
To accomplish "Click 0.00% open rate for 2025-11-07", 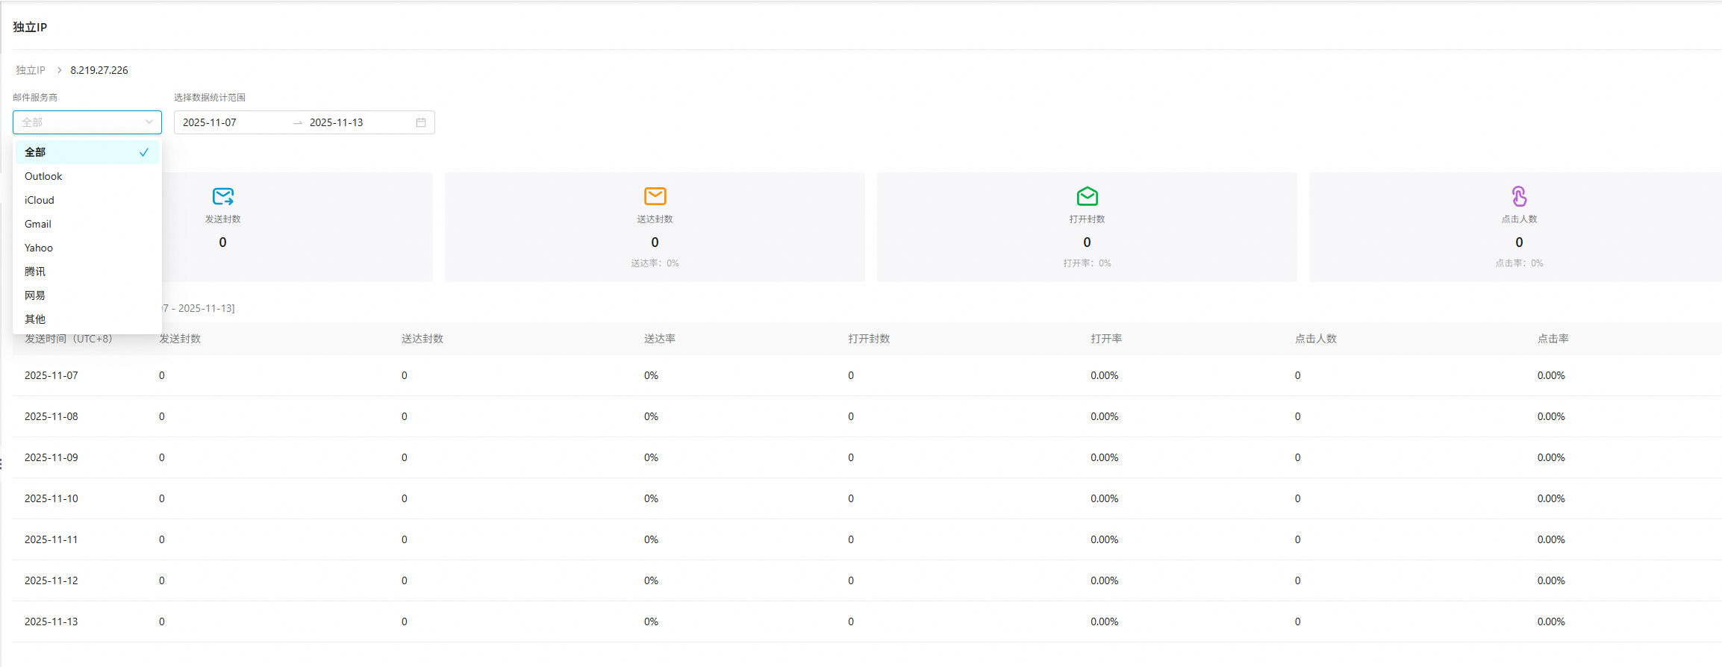I will tap(1105, 375).
